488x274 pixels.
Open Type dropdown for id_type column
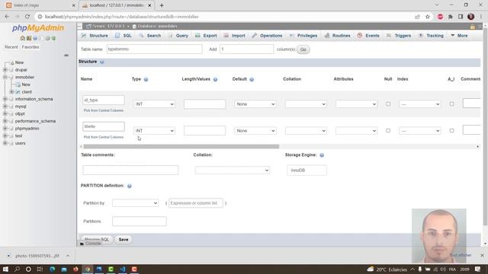coord(154,104)
